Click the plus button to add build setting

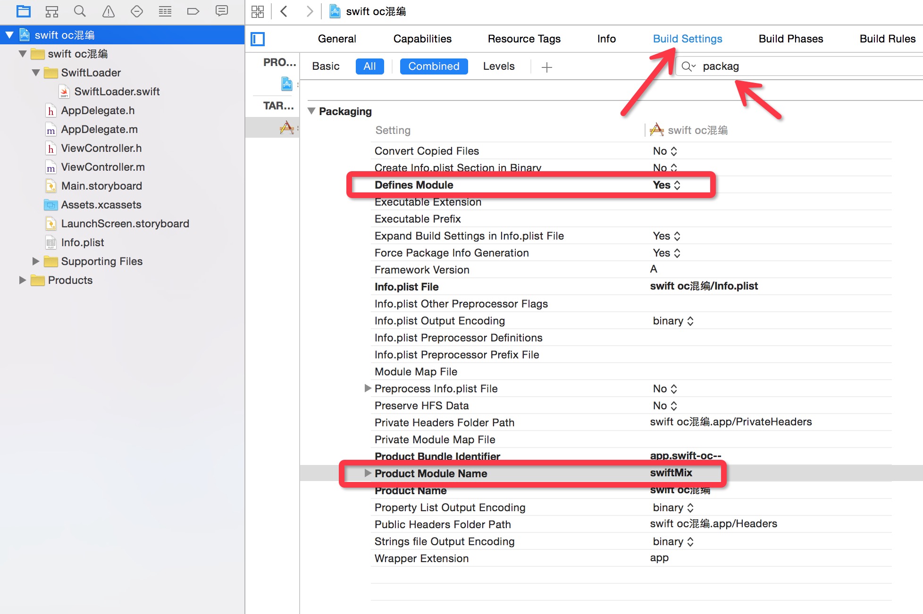click(547, 67)
